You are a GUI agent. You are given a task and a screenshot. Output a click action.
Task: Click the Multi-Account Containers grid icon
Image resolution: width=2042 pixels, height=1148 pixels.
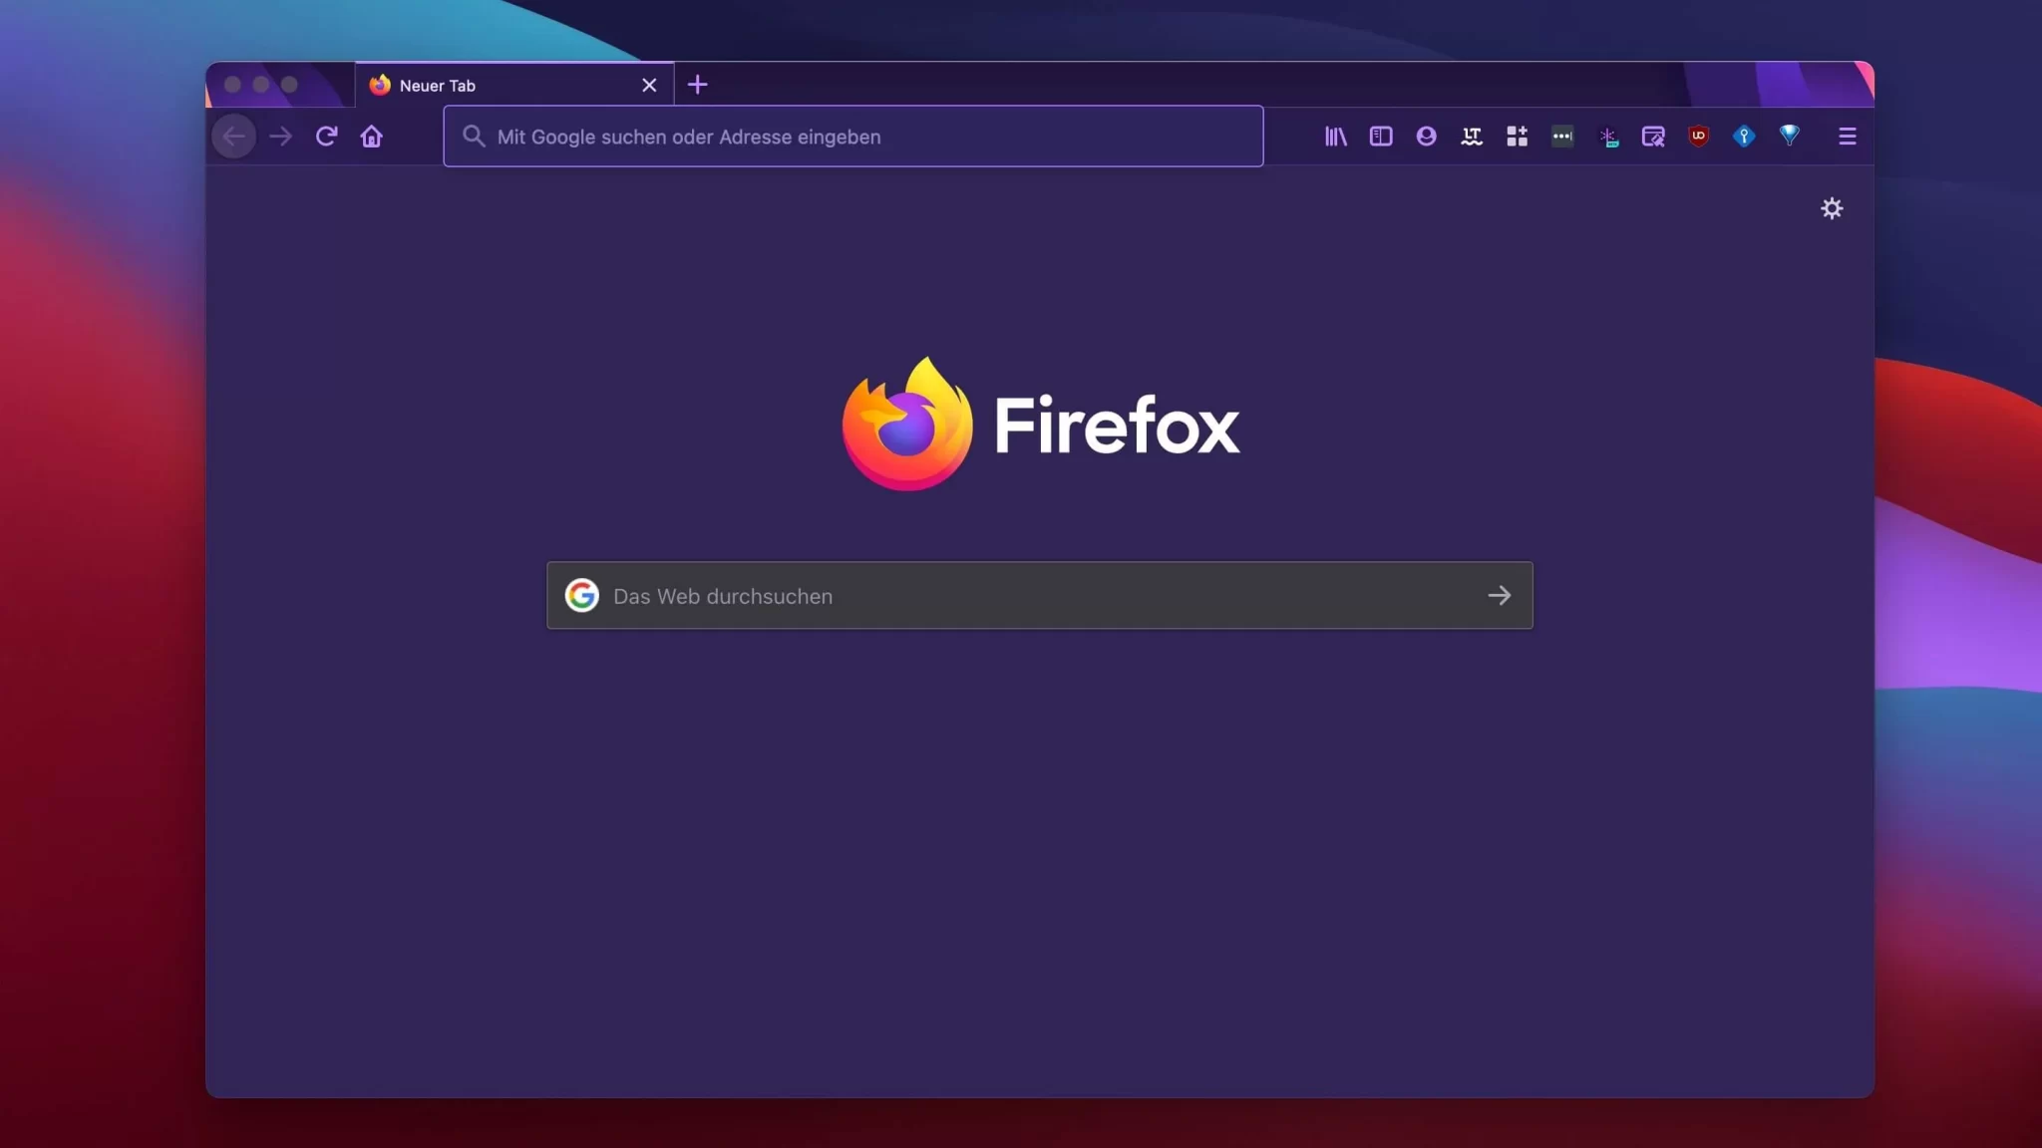pos(1518,137)
